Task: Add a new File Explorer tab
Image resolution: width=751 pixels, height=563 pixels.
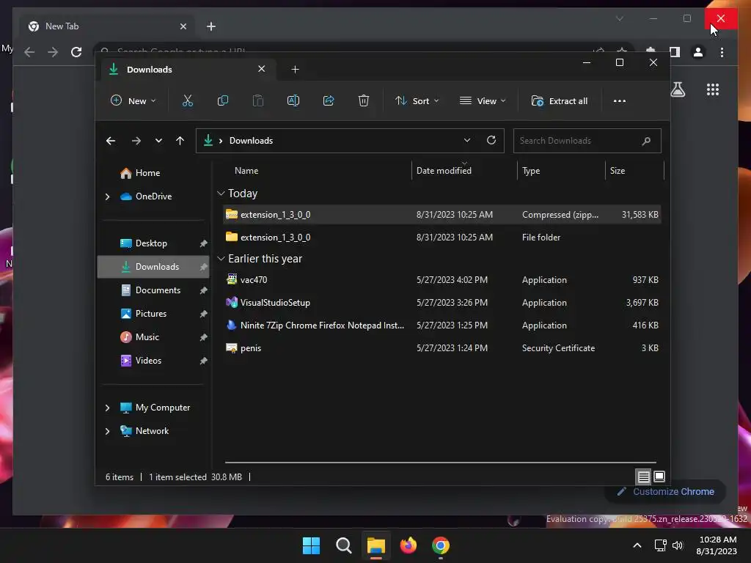Action: pyautogui.click(x=295, y=70)
